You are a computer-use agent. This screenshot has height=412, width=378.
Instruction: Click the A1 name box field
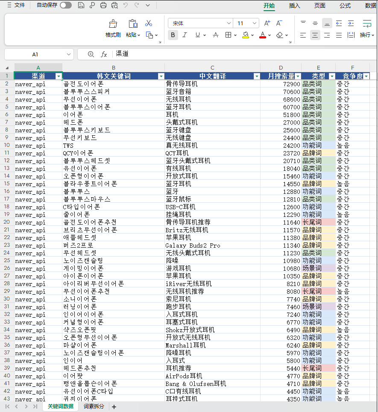pos(35,54)
